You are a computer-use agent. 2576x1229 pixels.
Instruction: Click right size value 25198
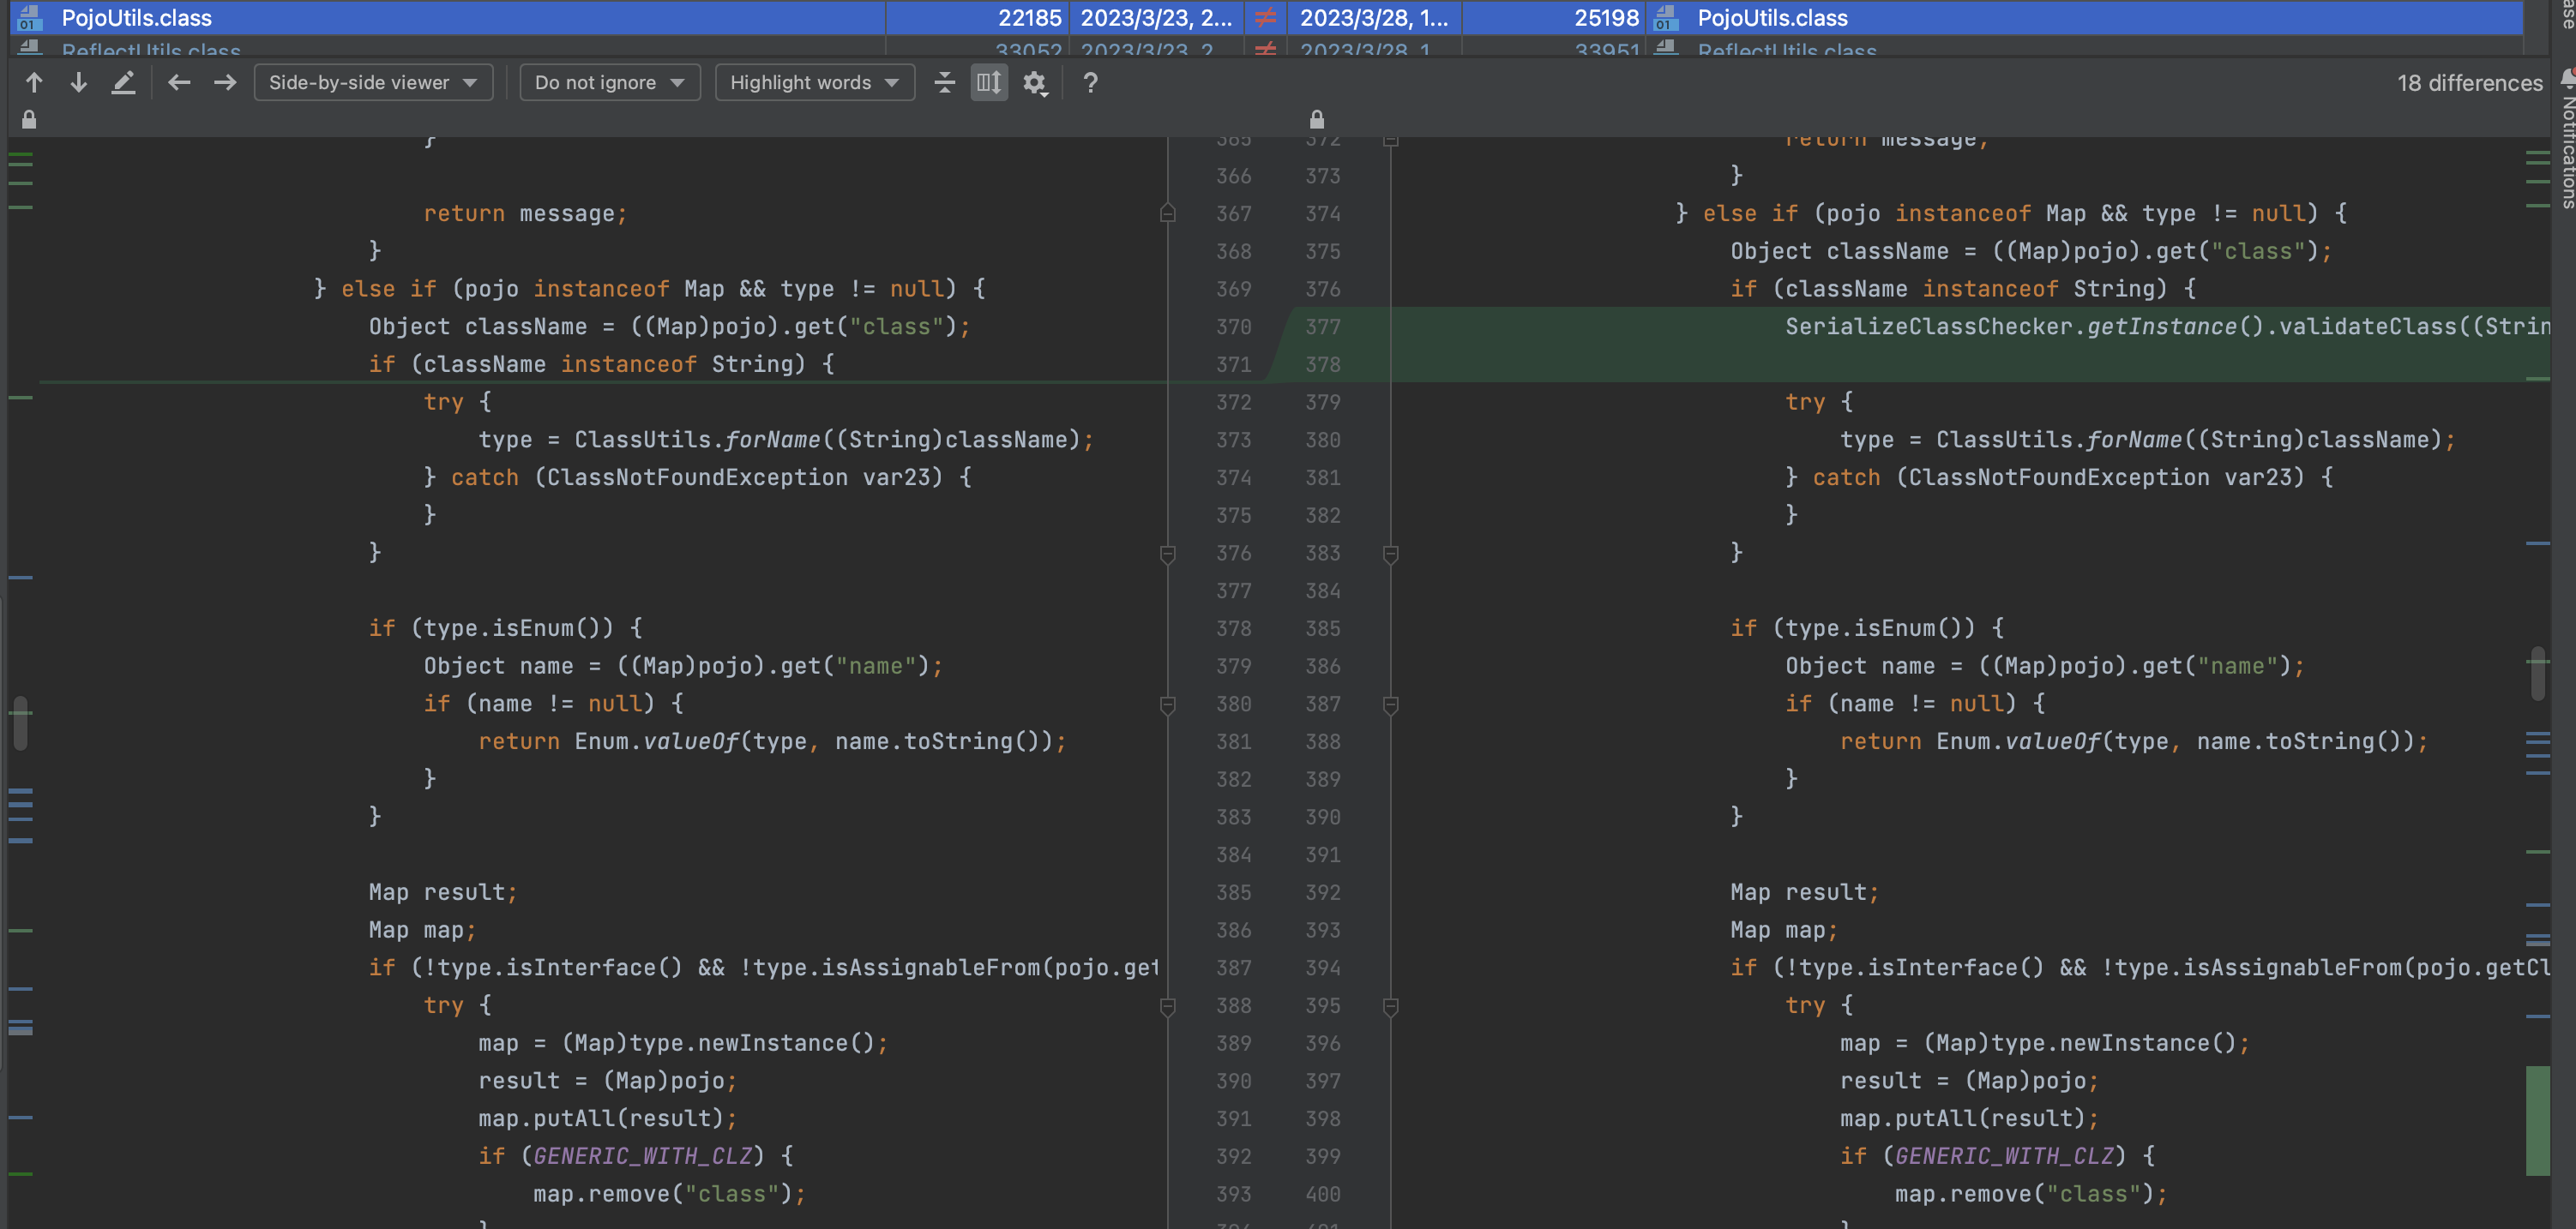(x=1606, y=18)
